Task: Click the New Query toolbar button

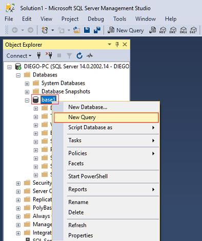Action: (x=126, y=30)
